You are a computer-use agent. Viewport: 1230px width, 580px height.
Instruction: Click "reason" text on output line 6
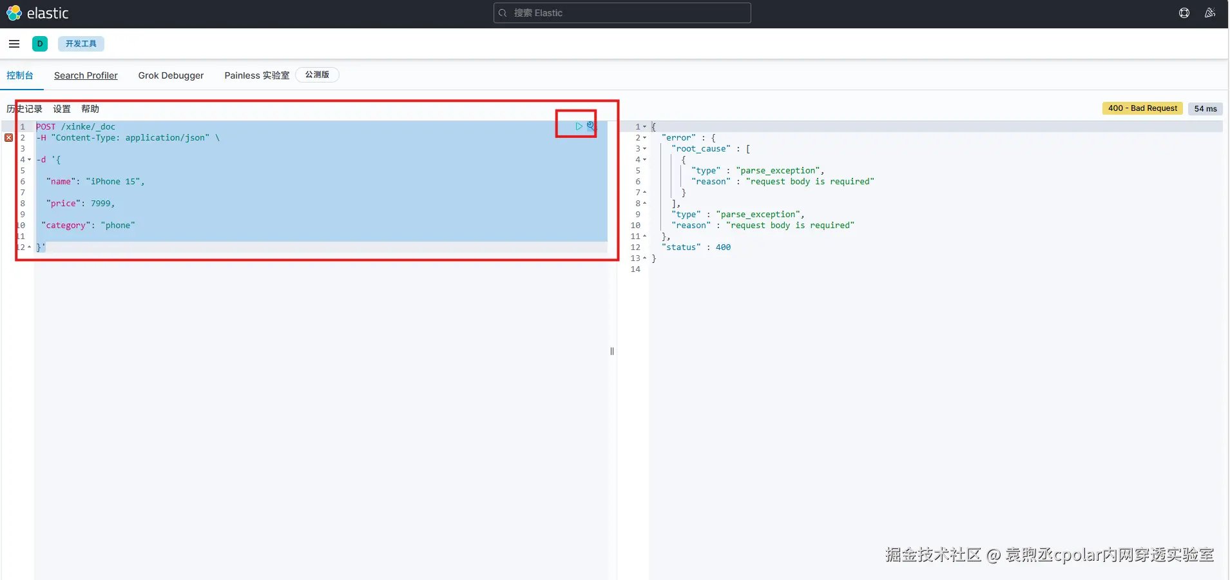click(783, 182)
